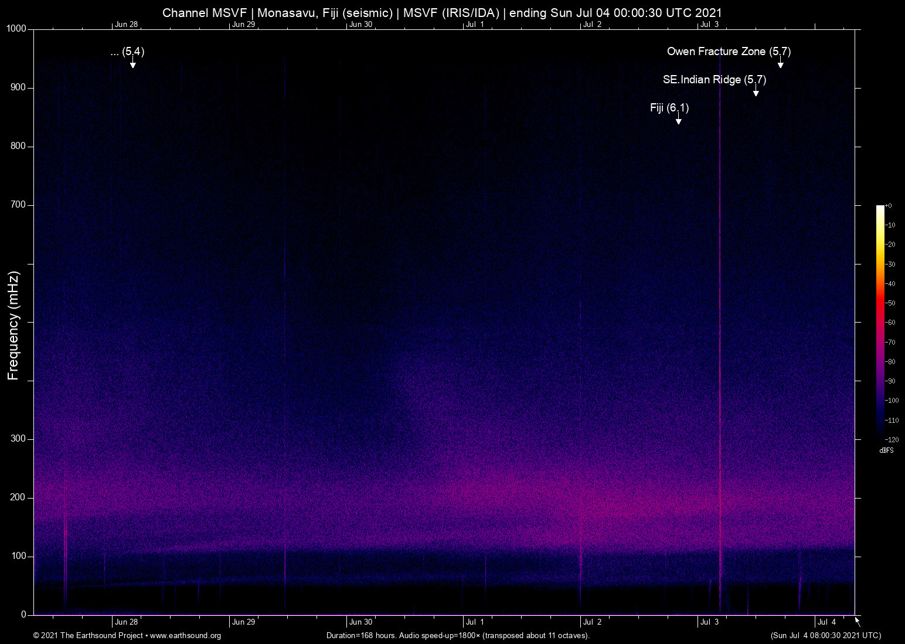Click the '-30' color scale value
Screen dimensions: 905x644
click(x=890, y=265)
